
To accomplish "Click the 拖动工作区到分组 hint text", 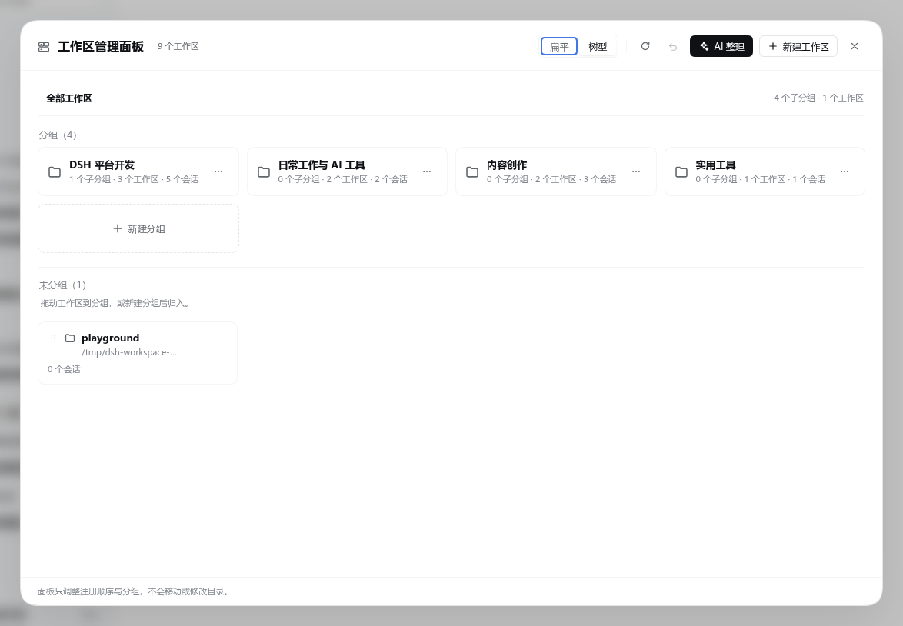I will tap(115, 303).
